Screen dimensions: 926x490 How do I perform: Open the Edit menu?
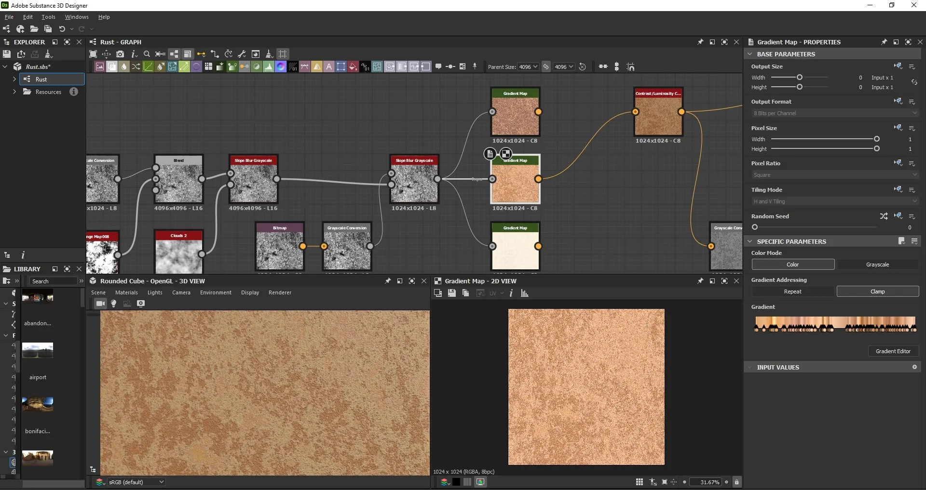[x=28, y=17]
